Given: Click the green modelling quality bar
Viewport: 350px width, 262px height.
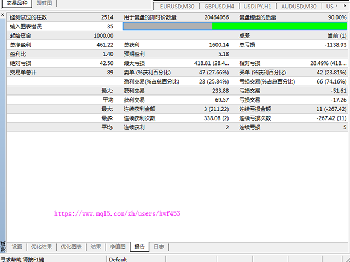Looking at the screenshot, I should pyautogui.click(x=279, y=26).
